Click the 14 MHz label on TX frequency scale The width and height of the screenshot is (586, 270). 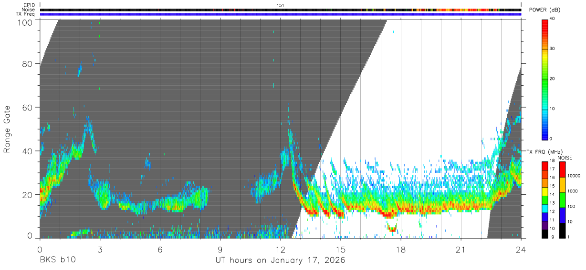pyautogui.click(x=552, y=195)
